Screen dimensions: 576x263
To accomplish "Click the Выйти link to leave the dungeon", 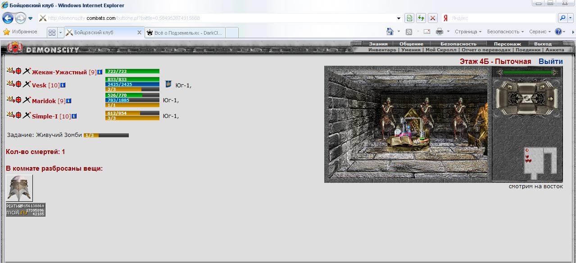I will (550, 62).
